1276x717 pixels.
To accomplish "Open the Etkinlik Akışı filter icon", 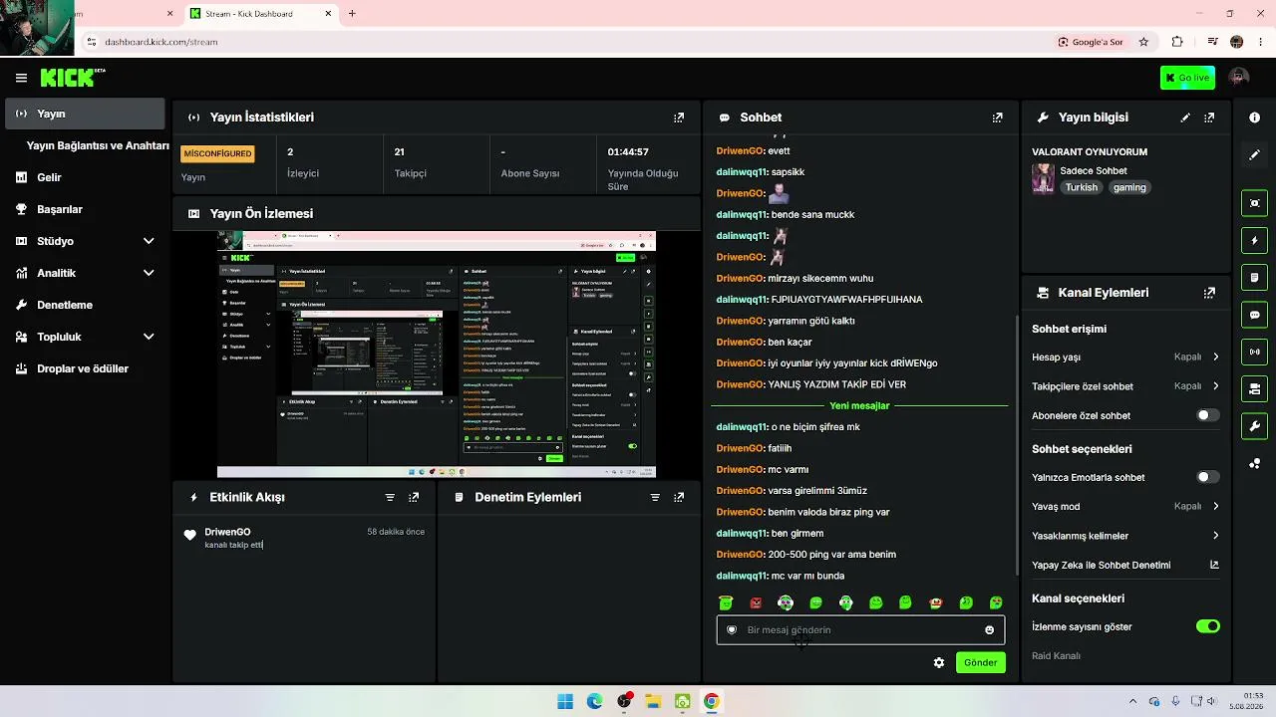I will 390,497.
